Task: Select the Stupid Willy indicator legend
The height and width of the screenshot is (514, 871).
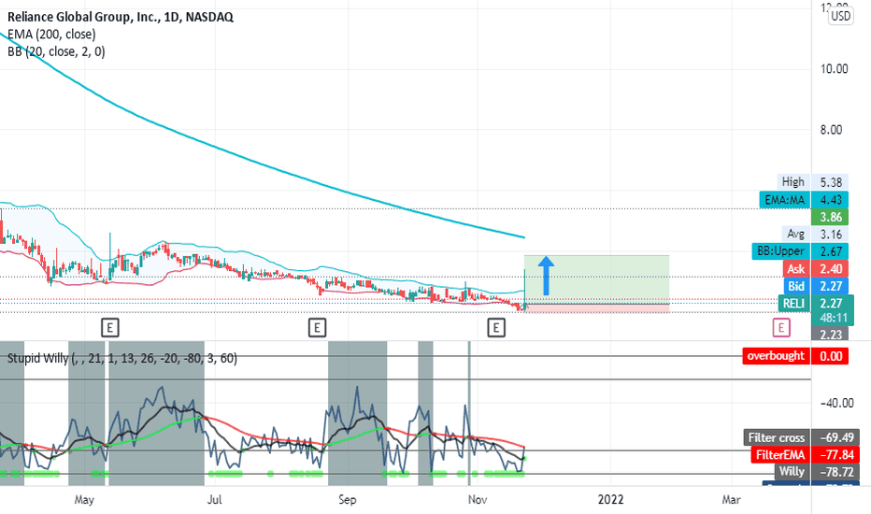Action: [122, 359]
